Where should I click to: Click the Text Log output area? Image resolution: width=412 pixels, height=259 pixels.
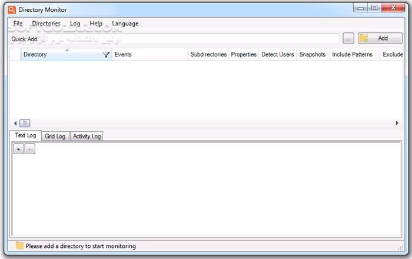207,188
